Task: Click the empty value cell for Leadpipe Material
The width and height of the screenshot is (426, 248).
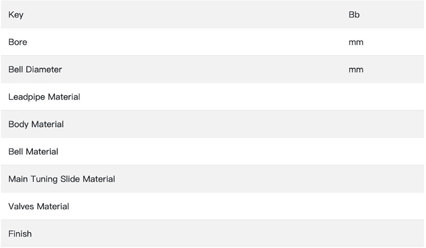Action: (x=356, y=97)
